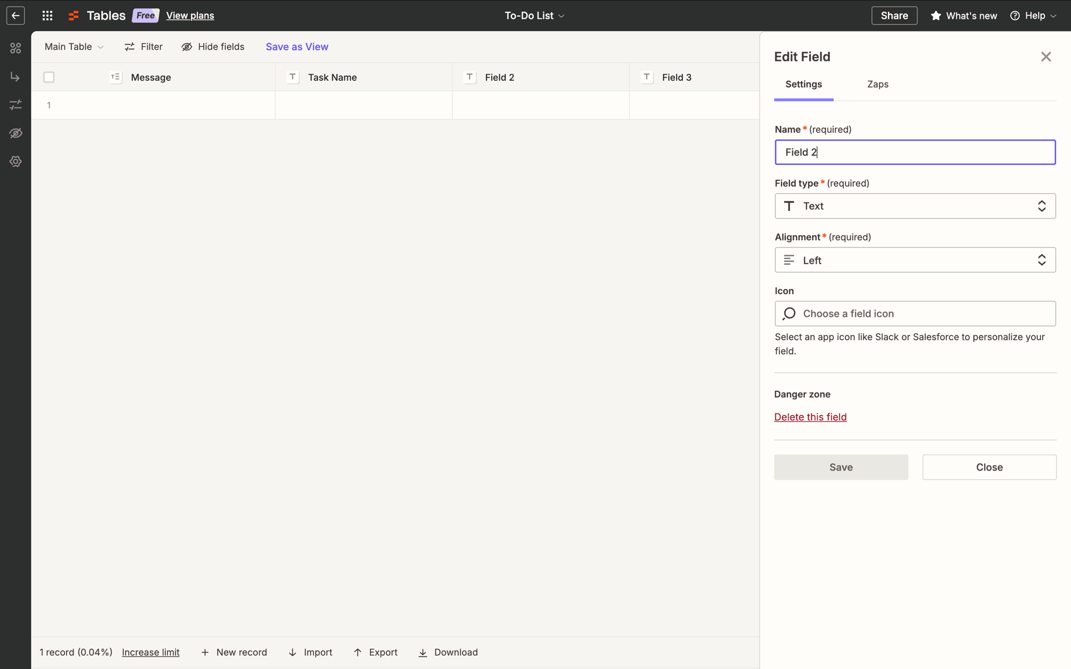
Task: Open the Filter option
Action: [x=143, y=47]
